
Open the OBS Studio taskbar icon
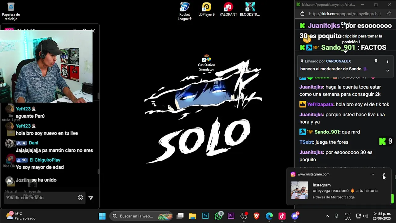tap(244, 216)
